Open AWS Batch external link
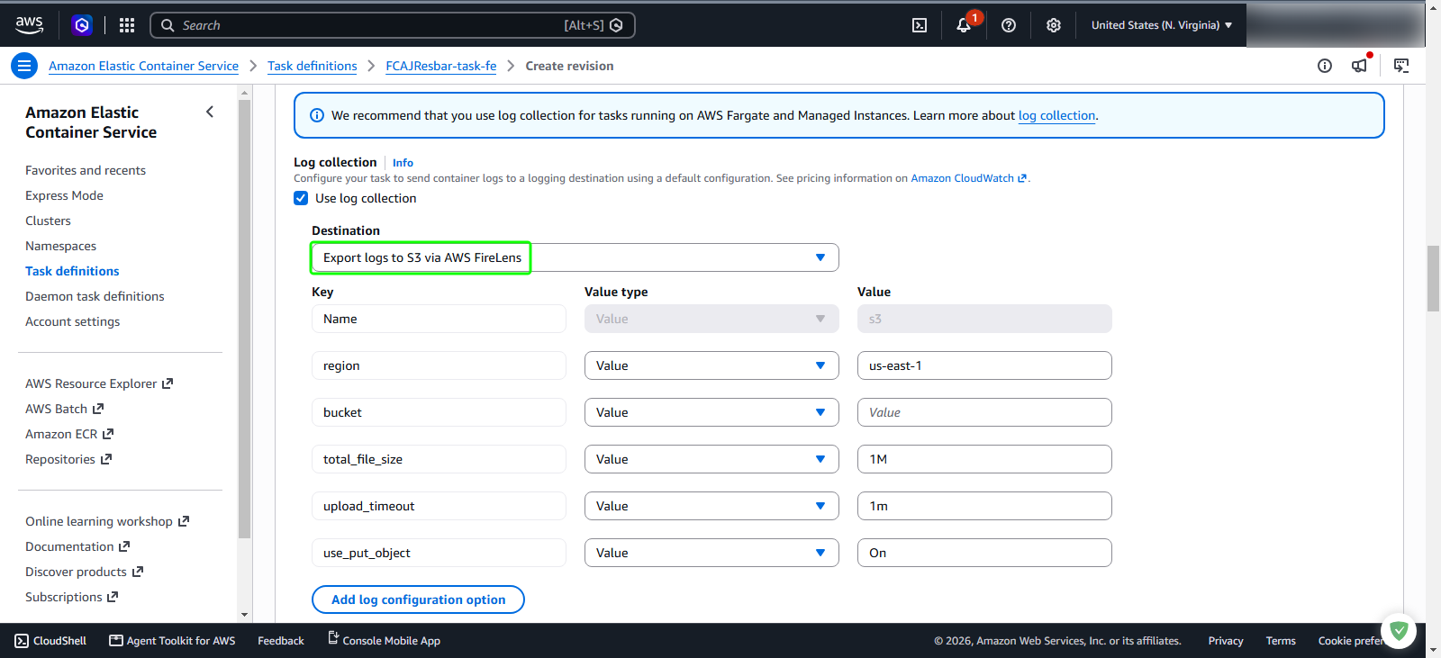1441x658 pixels. pos(64,409)
